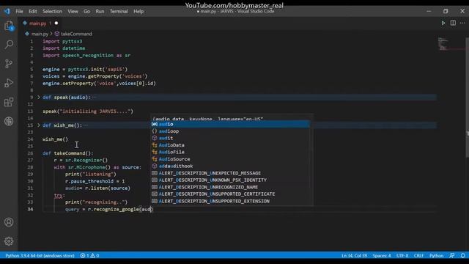The image size is (469, 264).
Task: Choose ALERT_DESCRIPTION_UNEXPECTED_MESSAGE suggestion
Action: click(230, 173)
